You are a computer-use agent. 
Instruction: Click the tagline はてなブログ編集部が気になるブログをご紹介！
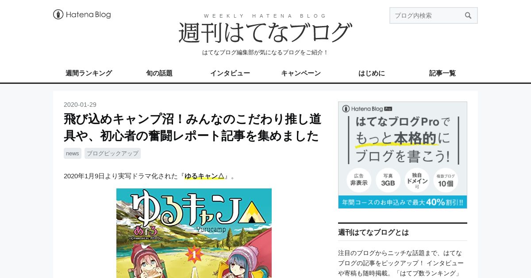coord(265,52)
